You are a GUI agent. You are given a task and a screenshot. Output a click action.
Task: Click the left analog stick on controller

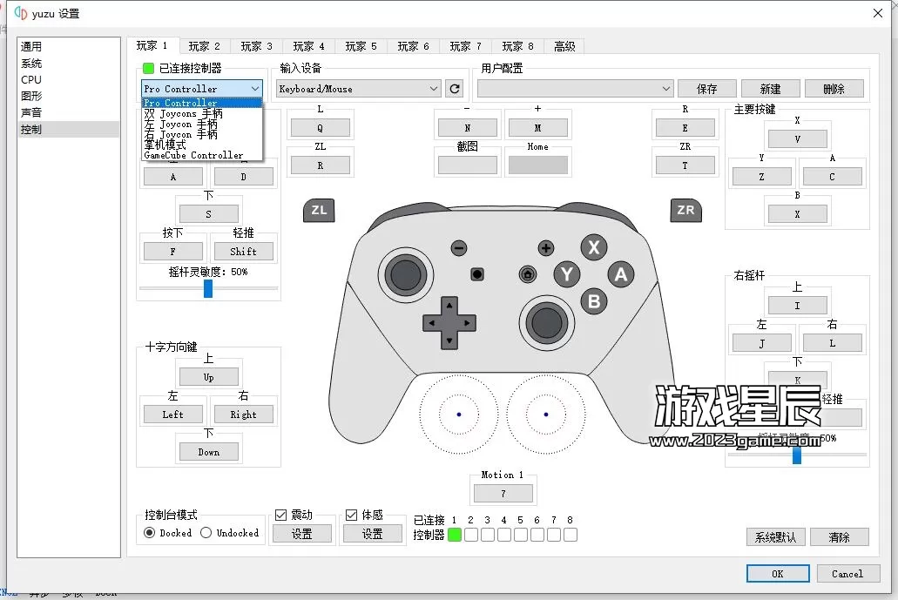[x=404, y=275]
